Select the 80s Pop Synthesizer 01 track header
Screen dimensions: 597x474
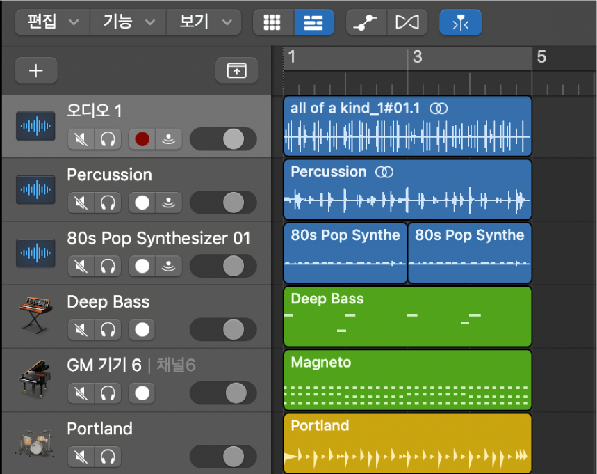coord(158,238)
